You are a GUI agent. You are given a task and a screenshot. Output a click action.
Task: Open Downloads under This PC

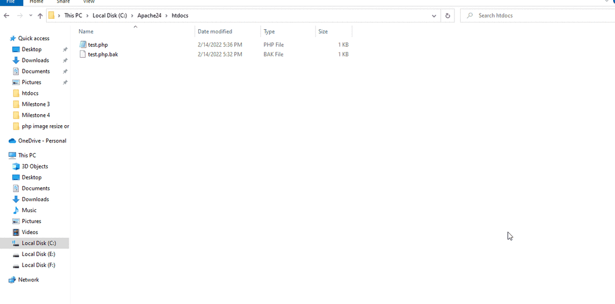[x=35, y=199]
